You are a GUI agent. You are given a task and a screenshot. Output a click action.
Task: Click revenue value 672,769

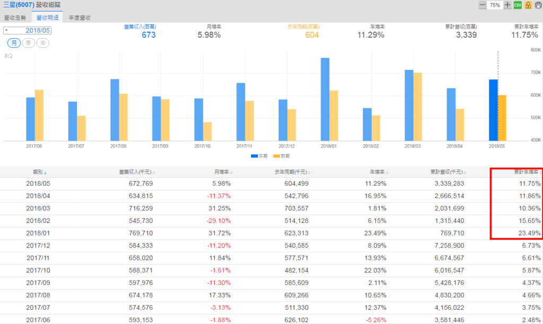pyautogui.click(x=141, y=184)
